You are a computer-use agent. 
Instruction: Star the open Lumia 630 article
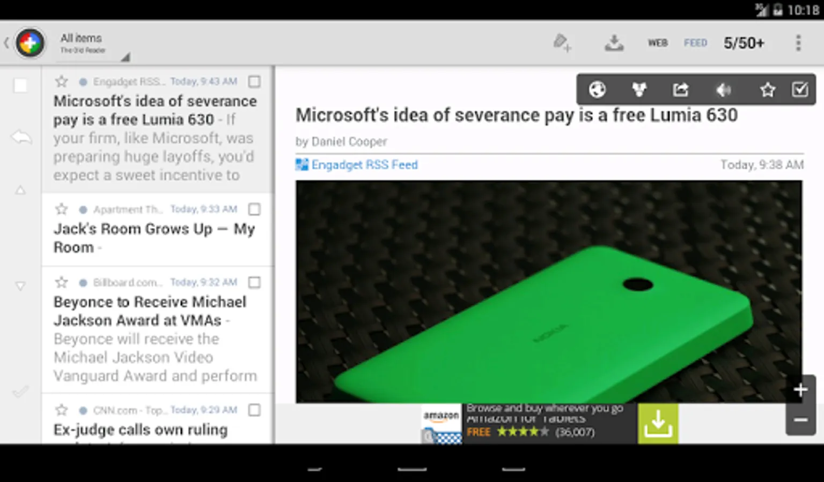(x=768, y=89)
